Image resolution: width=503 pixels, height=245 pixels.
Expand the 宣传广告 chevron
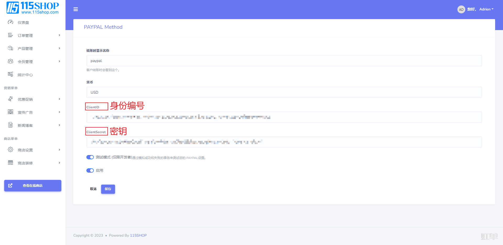pyautogui.click(x=59, y=112)
